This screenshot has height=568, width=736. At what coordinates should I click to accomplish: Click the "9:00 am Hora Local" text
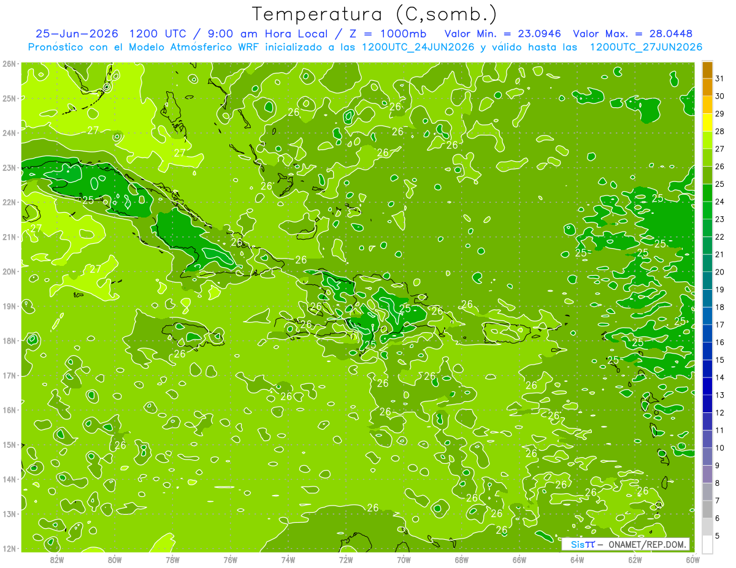pos(268,34)
